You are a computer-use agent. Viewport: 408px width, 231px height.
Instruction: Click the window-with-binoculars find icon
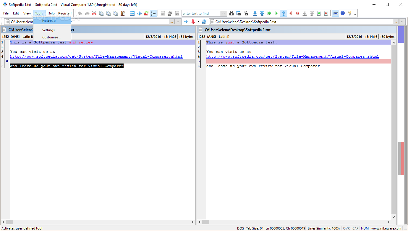click(239, 13)
